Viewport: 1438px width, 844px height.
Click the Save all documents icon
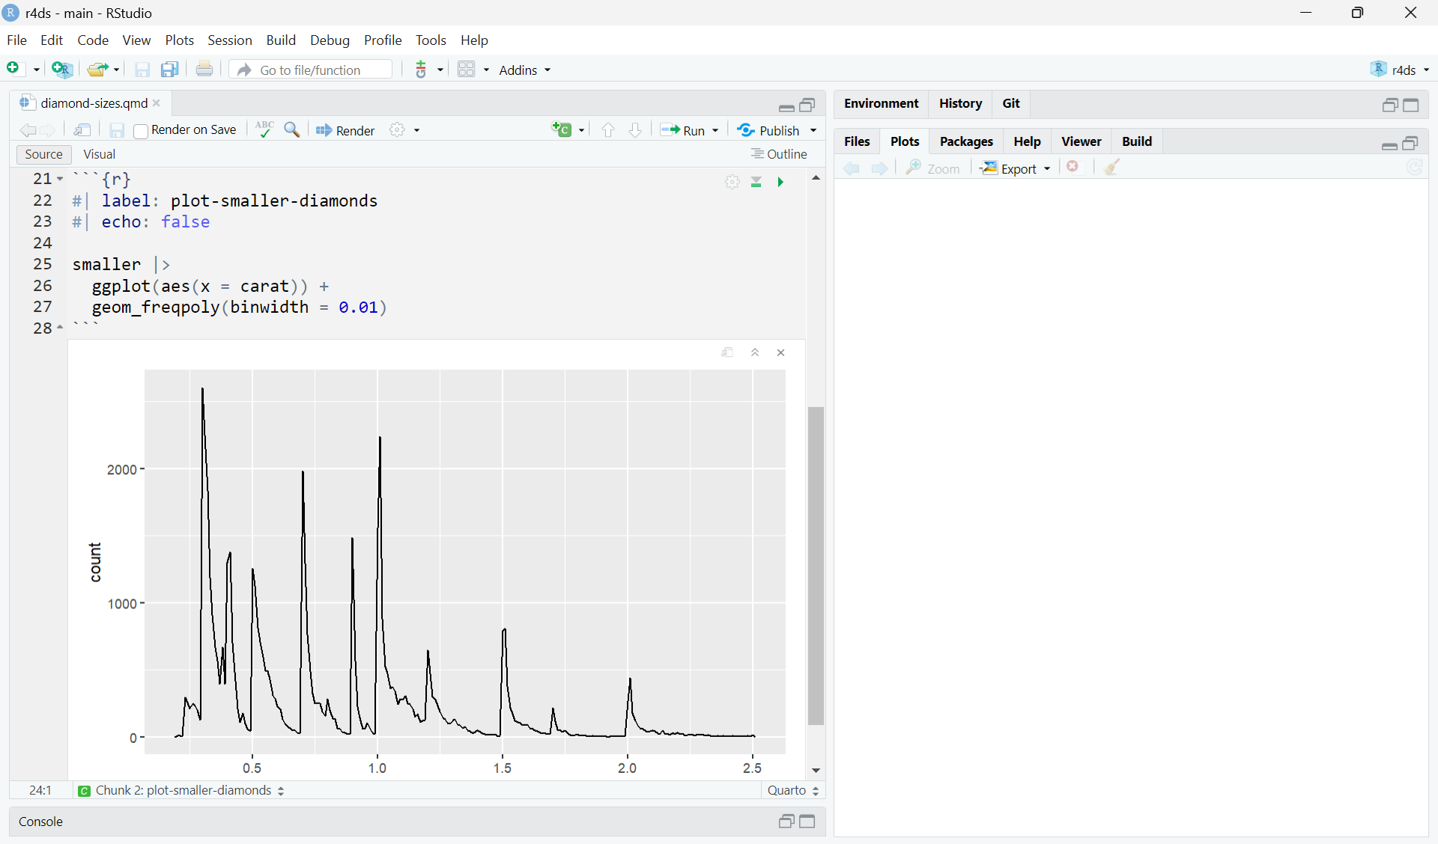click(x=171, y=70)
